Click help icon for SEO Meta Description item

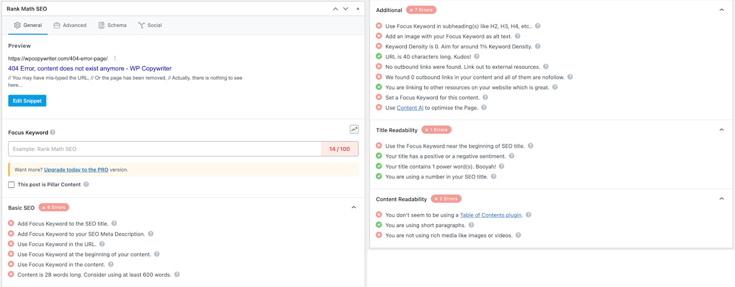[151, 234]
